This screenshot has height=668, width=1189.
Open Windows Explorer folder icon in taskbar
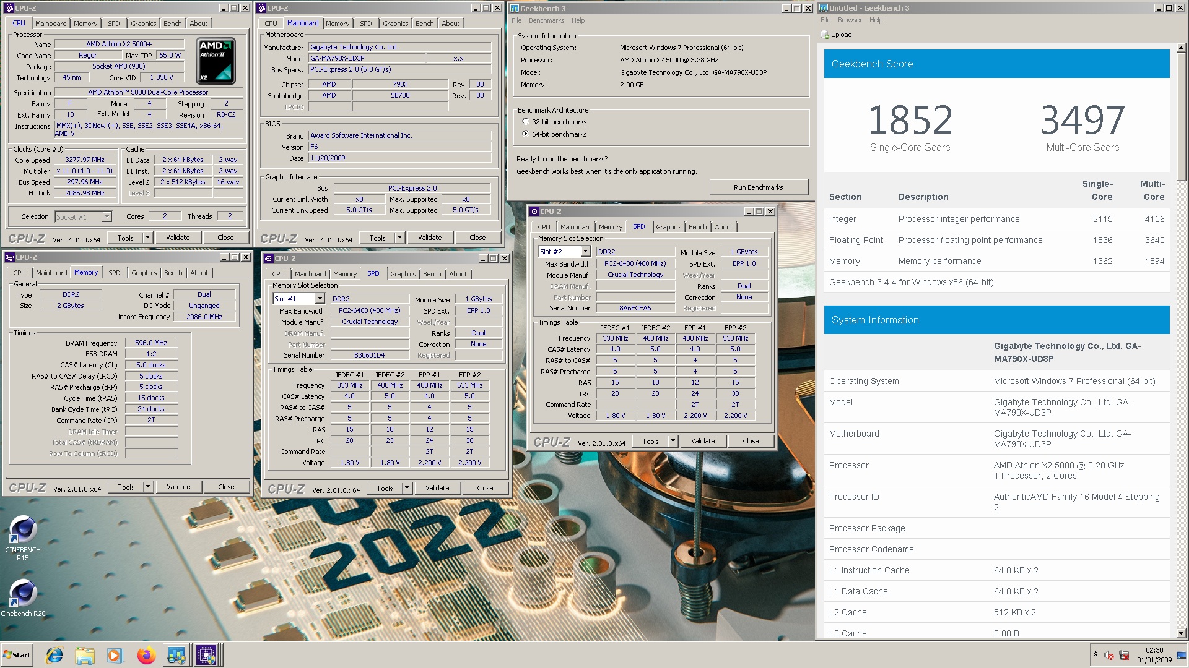tap(85, 655)
